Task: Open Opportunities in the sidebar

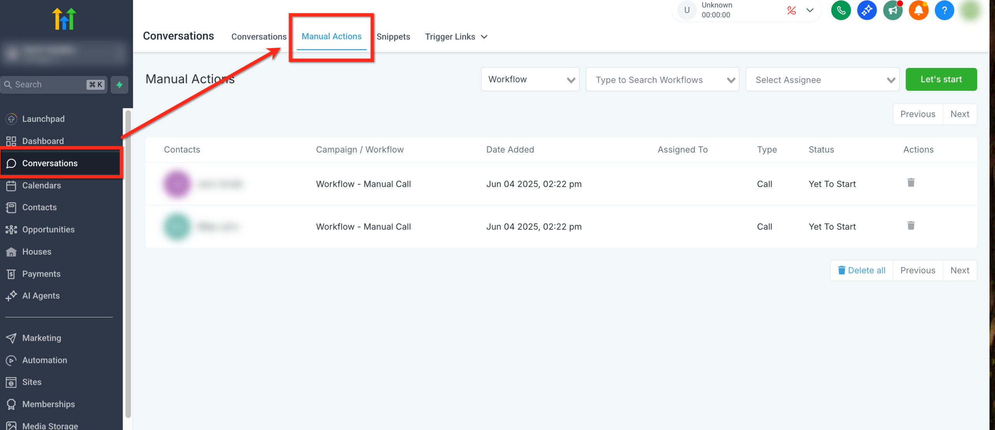Action: coord(48,229)
